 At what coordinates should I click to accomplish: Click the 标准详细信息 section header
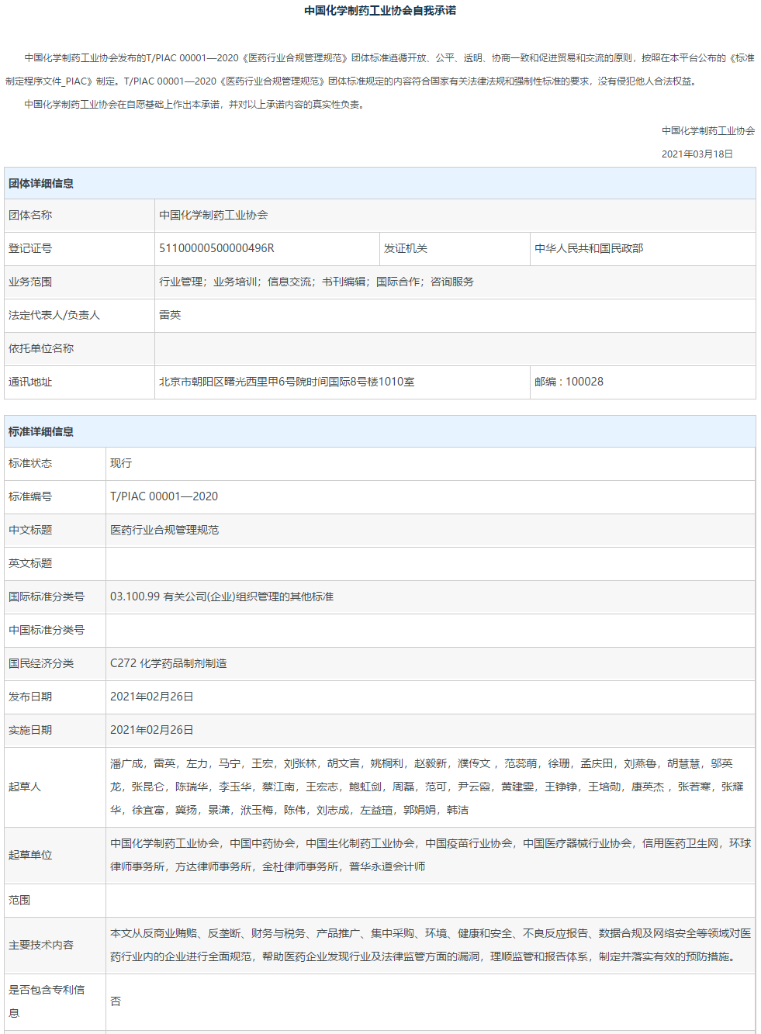point(41,432)
